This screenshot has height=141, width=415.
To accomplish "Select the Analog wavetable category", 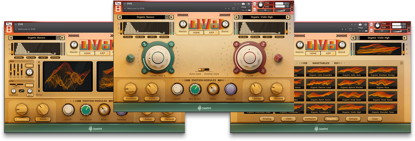I will click(x=267, y=119).
